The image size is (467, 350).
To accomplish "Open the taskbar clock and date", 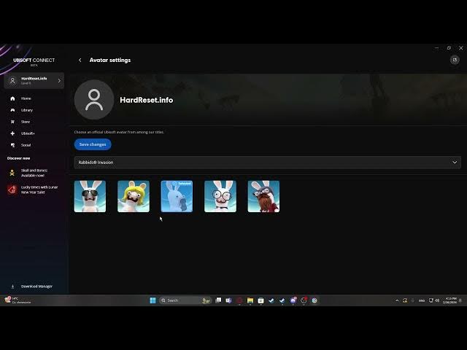I will click(449, 300).
